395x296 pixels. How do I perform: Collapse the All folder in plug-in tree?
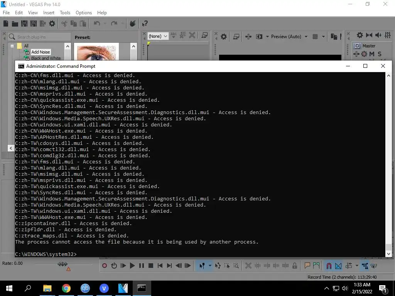12,46
